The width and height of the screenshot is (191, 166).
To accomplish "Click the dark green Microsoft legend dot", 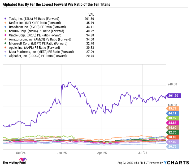I will [6, 43].
